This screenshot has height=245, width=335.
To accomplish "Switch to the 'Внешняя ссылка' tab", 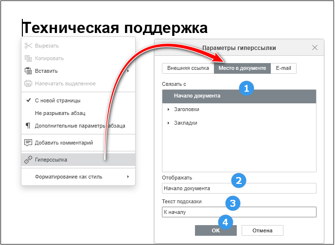I will pyautogui.click(x=188, y=68).
